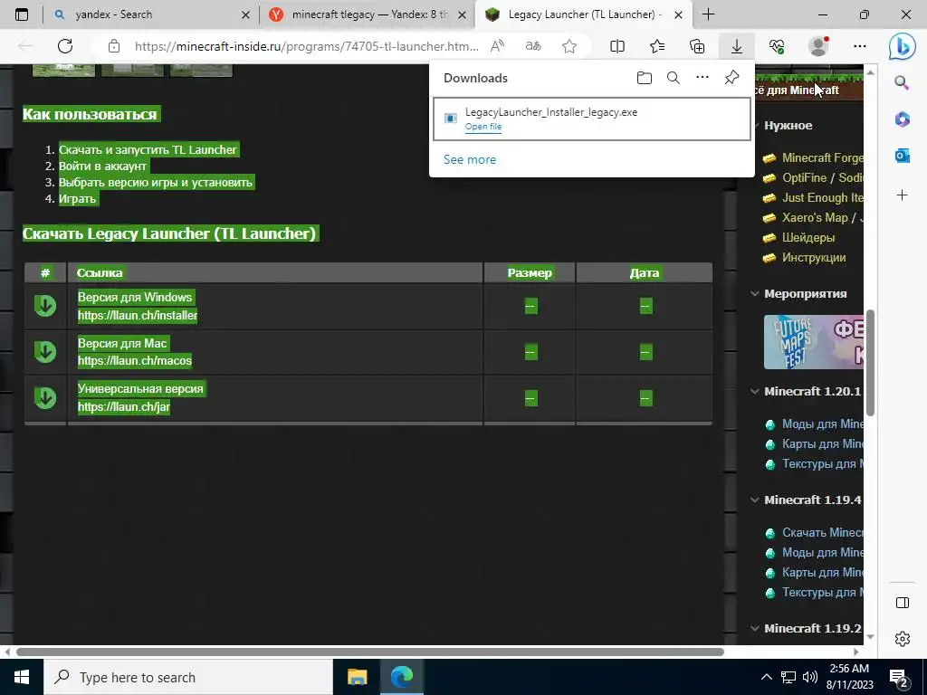Toggle the Downloads toolbar button
Viewport: 927px width, 695px height.
click(x=737, y=46)
